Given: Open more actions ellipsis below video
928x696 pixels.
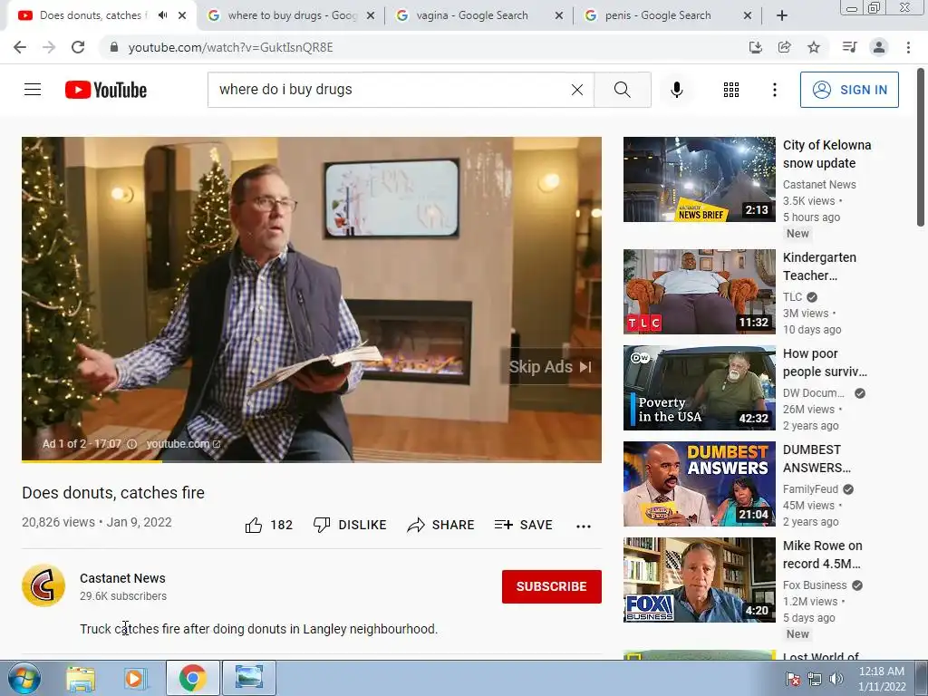Looking at the screenshot, I should (x=584, y=526).
